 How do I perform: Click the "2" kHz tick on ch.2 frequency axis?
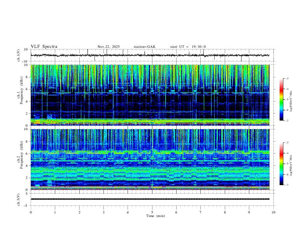[27, 178]
